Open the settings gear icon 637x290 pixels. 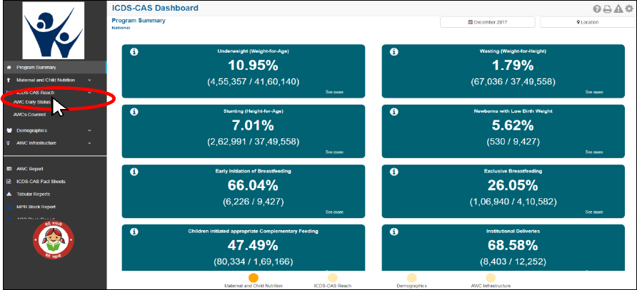(629, 9)
